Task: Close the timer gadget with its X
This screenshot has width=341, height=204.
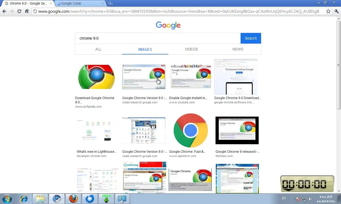Action: (332, 178)
